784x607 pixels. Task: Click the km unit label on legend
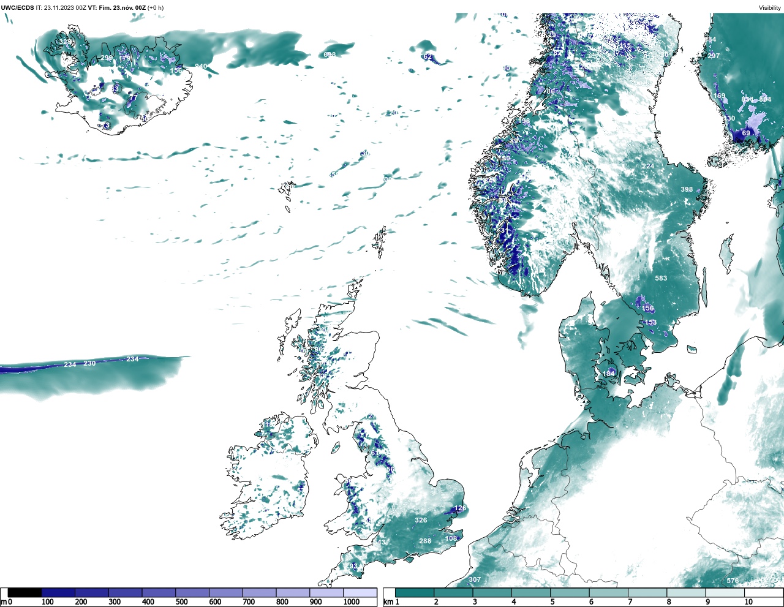388,602
